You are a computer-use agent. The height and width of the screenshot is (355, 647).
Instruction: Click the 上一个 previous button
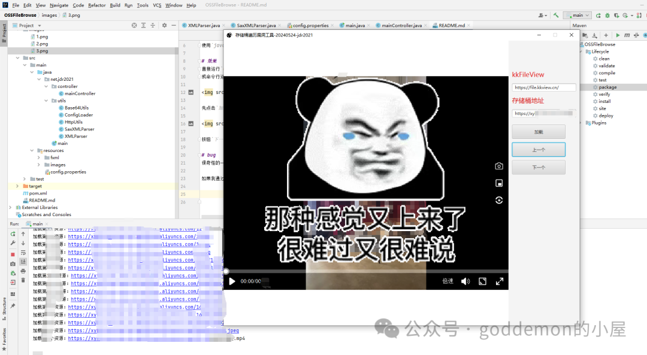(x=539, y=150)
